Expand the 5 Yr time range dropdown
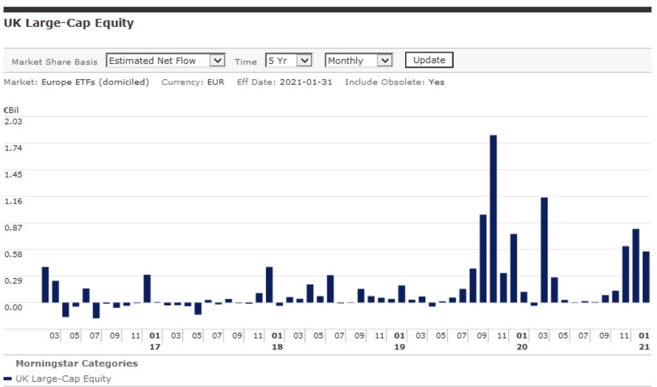This screenshot has height=387, width=657. (x=289, y=61)
